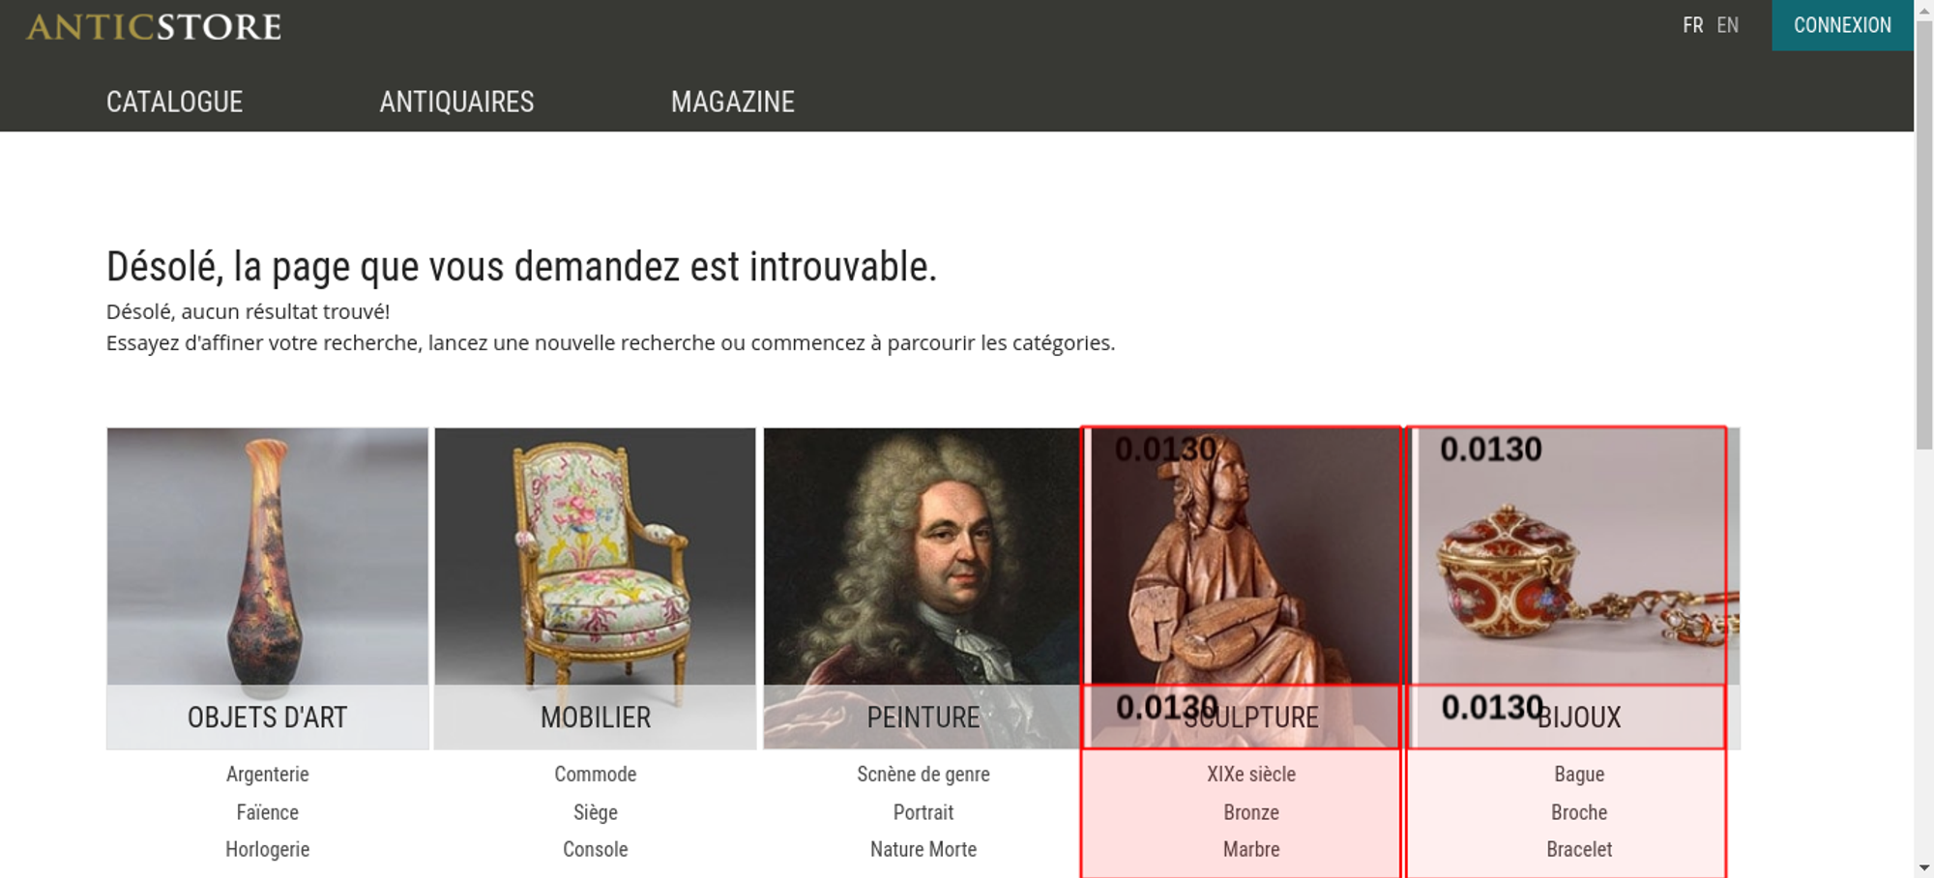Open the Siège link under Mobilier
This screenshot has height=878, width=1934.
595,812
